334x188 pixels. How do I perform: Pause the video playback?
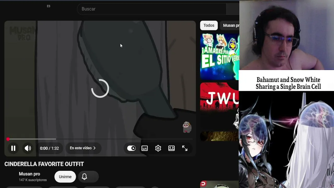coord(13,148)
